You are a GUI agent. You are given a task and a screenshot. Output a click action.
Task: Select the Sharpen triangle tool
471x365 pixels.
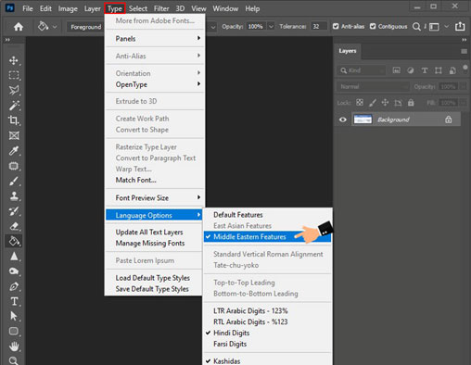pos(14,257)
